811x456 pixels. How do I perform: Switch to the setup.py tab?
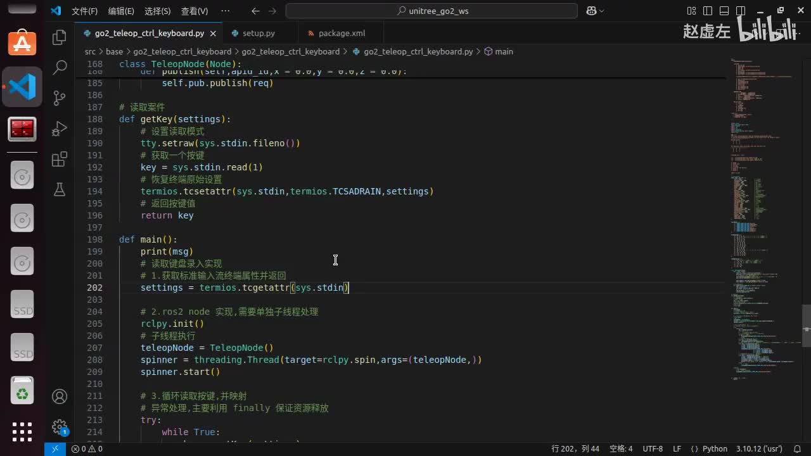click(x=259, y=34)
